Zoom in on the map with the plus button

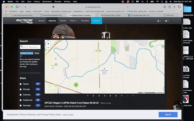pos(48,44)
